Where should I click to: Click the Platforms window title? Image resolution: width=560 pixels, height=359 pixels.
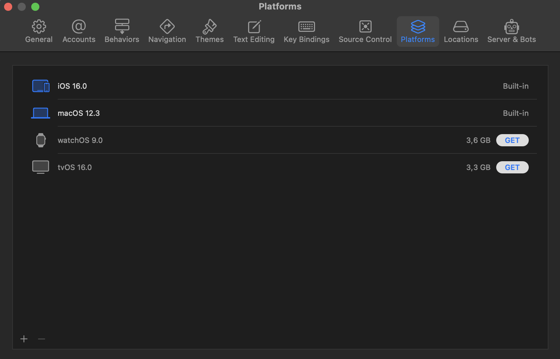(x=280, y=6)
